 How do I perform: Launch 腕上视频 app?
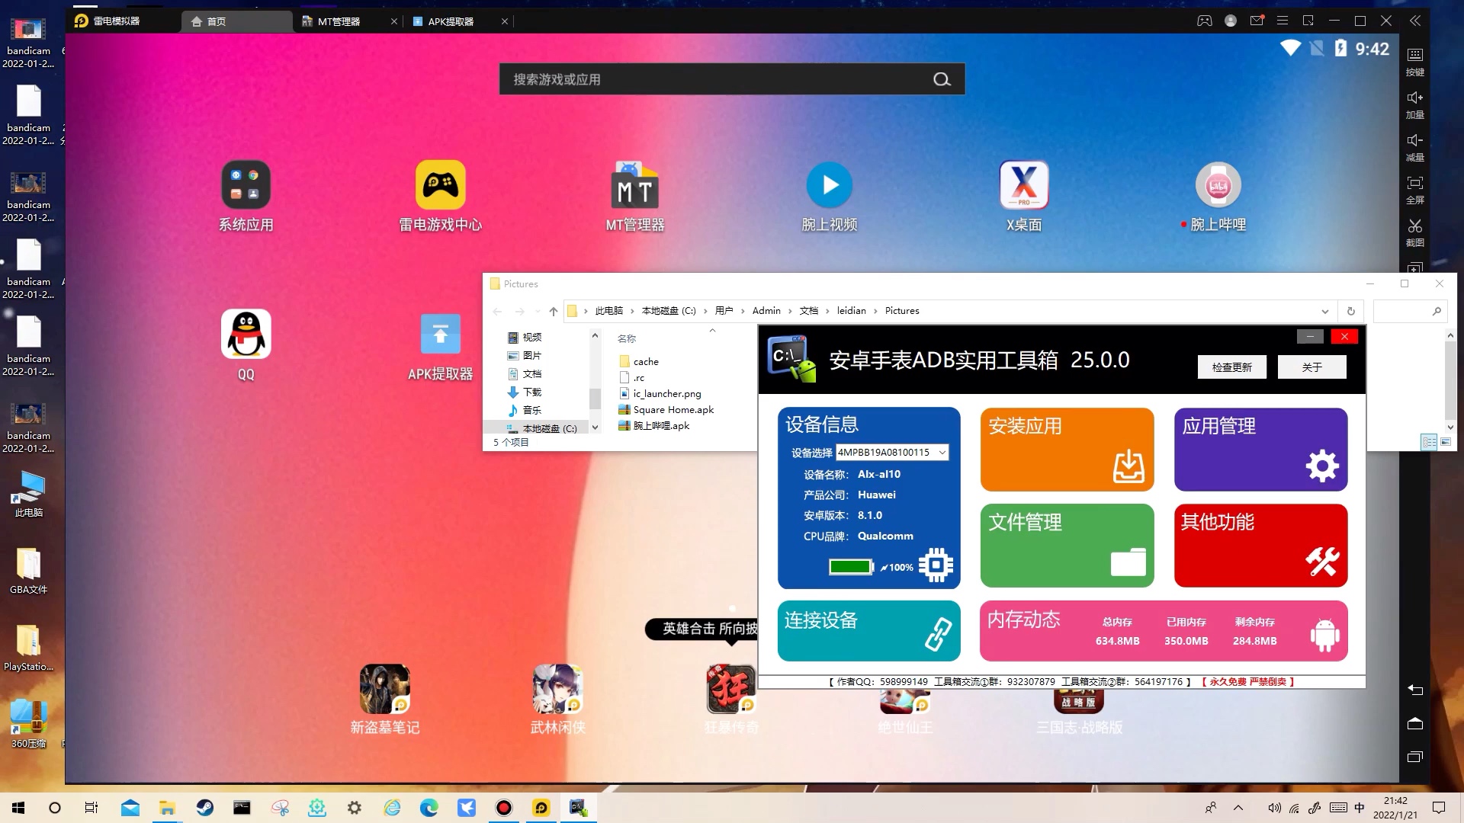829,185
